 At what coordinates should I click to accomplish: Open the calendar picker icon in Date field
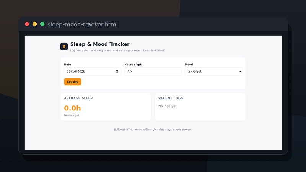[x=117, y=71]
